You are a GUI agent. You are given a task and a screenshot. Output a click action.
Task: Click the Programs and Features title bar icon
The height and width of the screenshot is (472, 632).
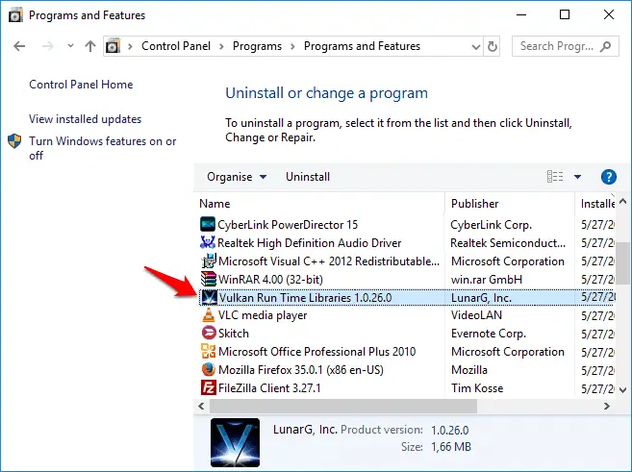15,15
